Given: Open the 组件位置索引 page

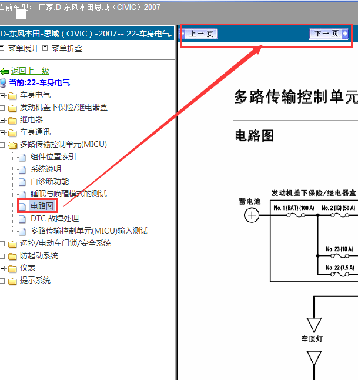Looking at the screenshot, I should [x=53, y=157].
